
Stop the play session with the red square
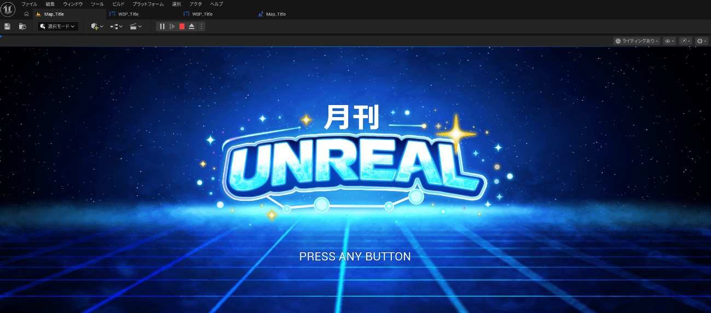coord(182,26)
